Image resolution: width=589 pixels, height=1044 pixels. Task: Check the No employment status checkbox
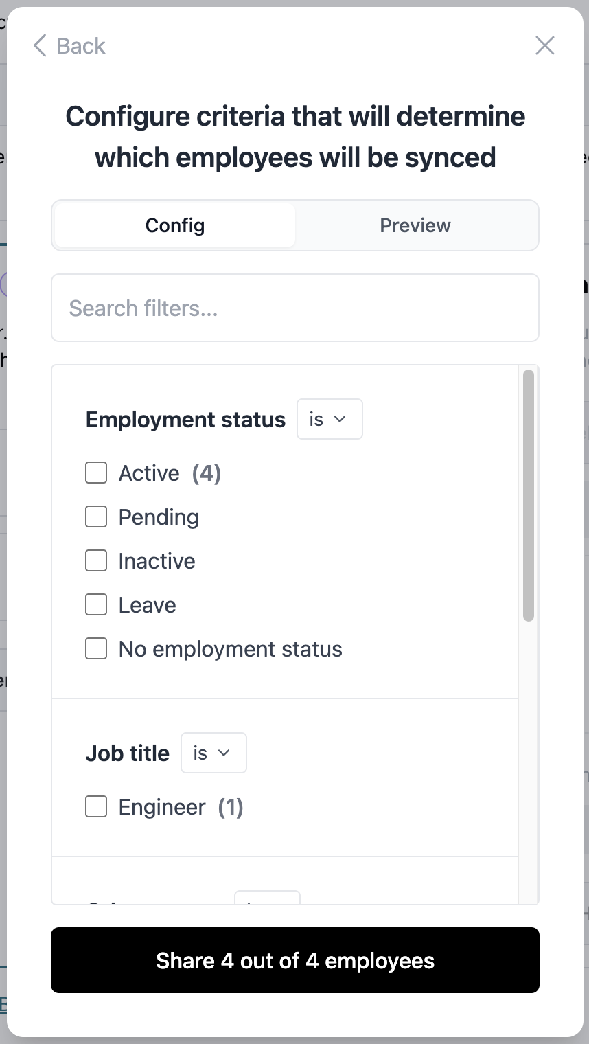pyautogui.click(x=96, y=649)
